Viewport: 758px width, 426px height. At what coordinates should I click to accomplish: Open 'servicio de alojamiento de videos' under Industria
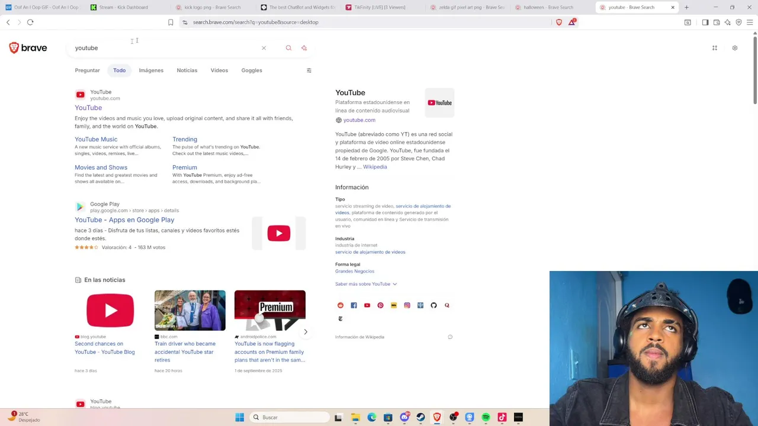370,252
